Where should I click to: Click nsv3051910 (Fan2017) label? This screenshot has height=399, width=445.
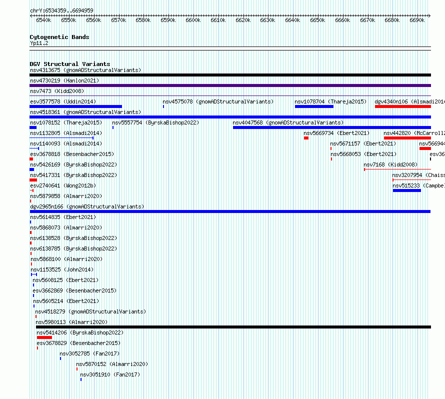[110, 374]
